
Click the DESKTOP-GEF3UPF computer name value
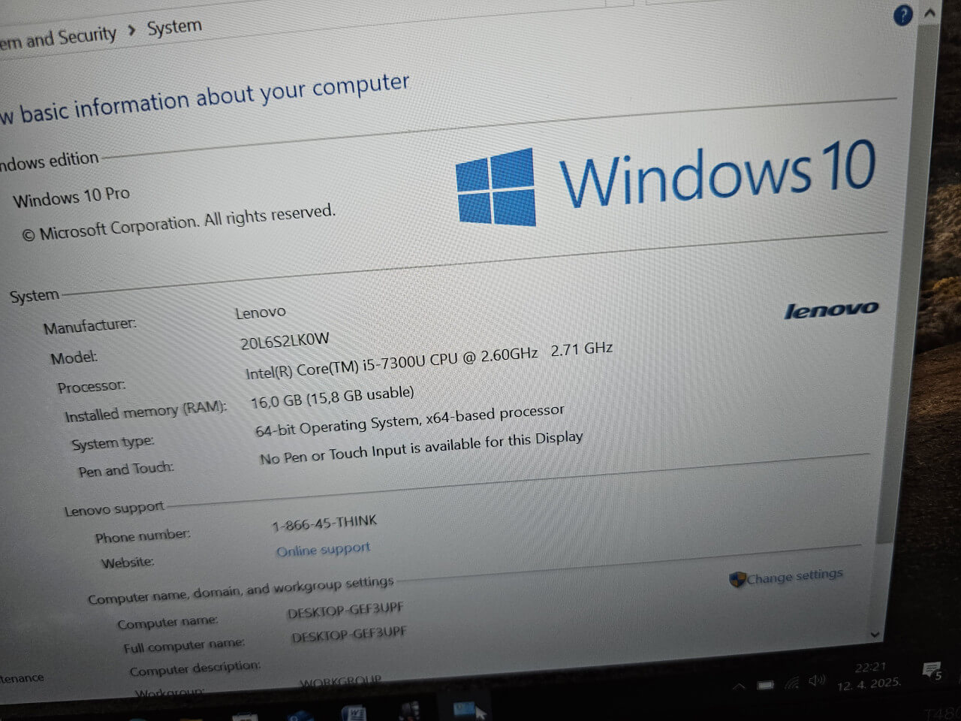345,611
